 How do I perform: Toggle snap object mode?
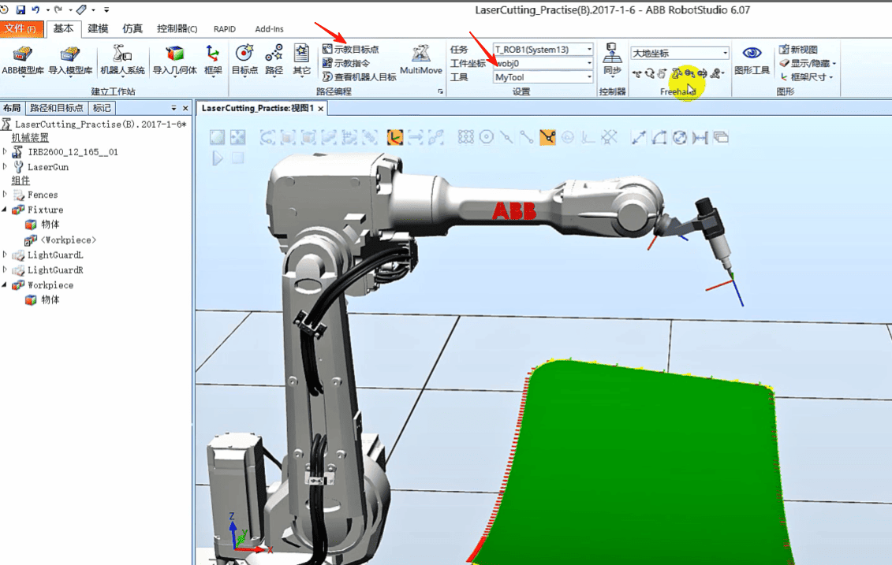466,137
